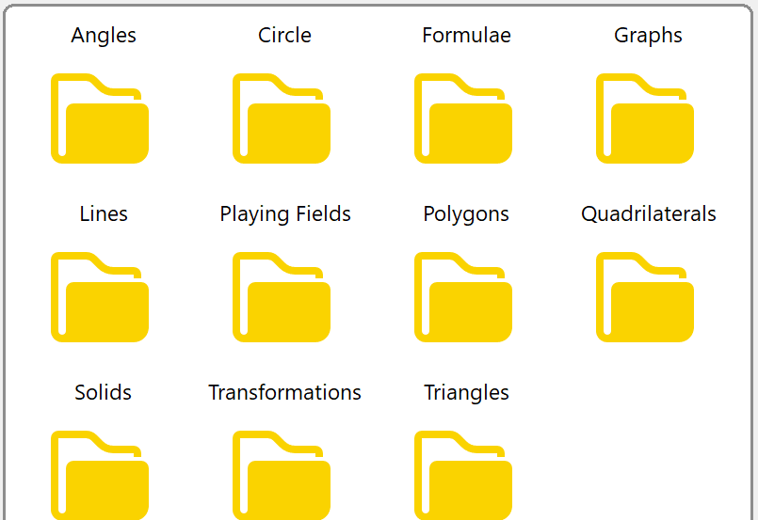Click the 'Angles' label text

click(x=104, y=36)
